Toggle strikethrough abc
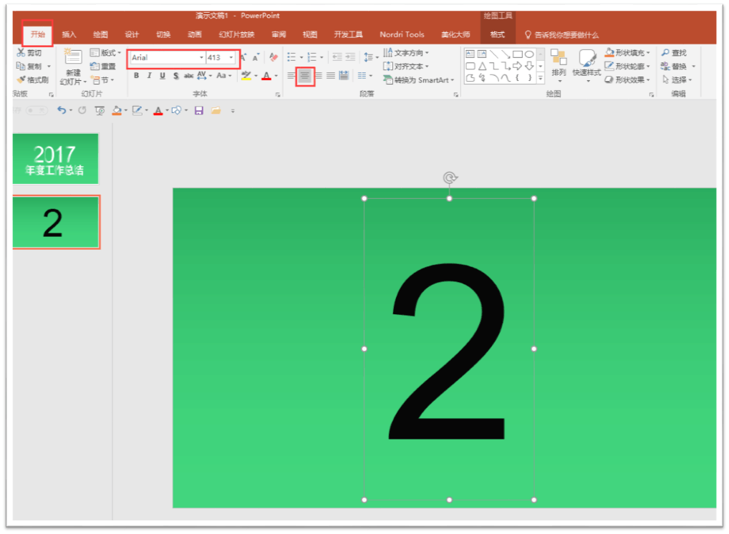Image resolution: width=729 pixels, height=534 pixels. [188, 76]
